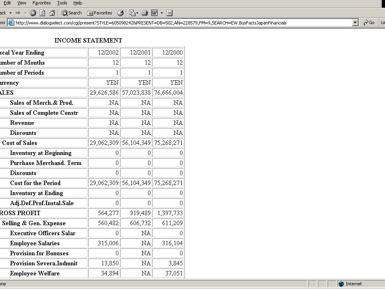Click the Back button
Viewport: 385px width, 289px height.
3,13
